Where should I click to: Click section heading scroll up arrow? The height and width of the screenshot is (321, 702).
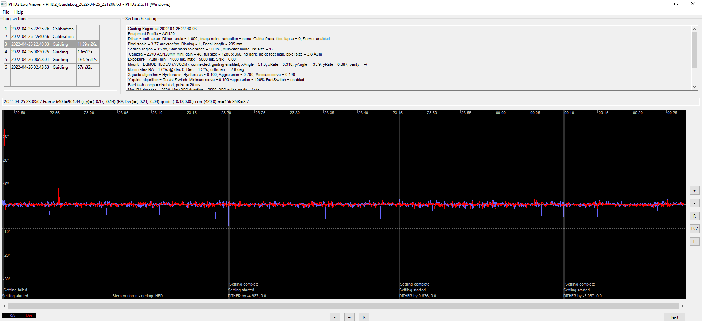click(694, 29)
